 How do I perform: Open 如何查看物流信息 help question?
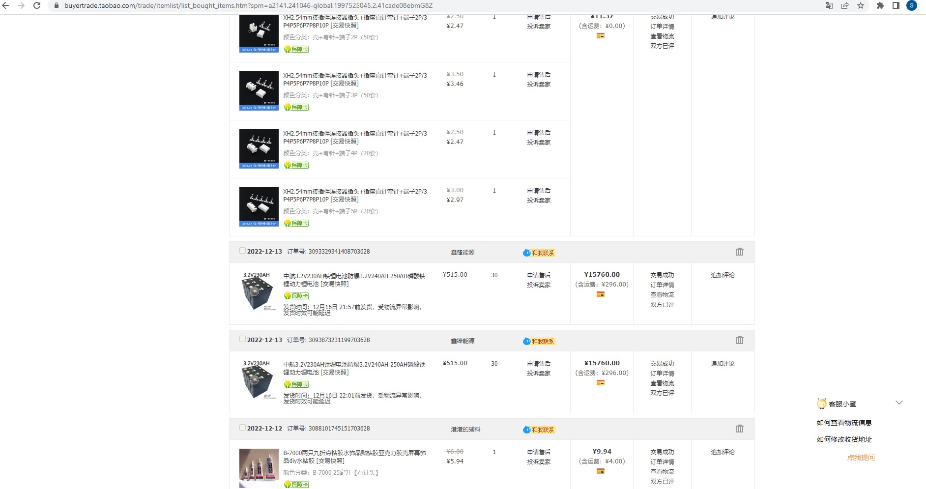[x=844, y=423]
